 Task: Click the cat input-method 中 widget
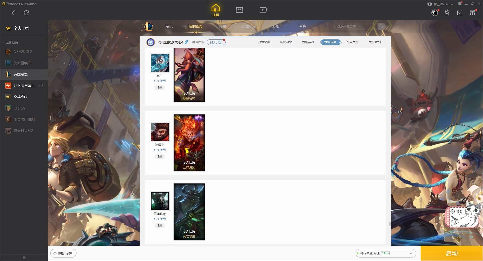[459, 212]
